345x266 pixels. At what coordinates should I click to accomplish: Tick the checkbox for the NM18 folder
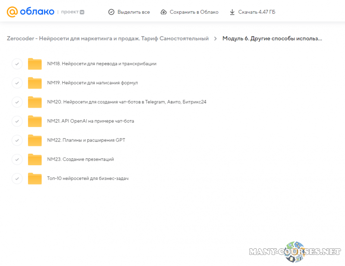pos(17,64)
